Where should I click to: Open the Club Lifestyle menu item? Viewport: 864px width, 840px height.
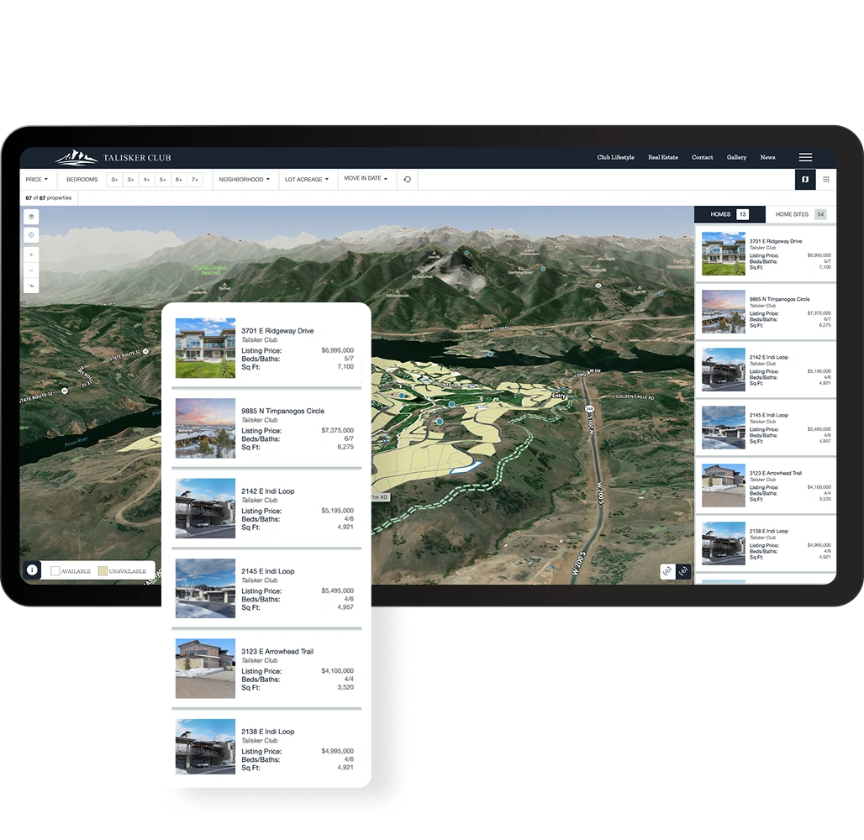(615, 158)
